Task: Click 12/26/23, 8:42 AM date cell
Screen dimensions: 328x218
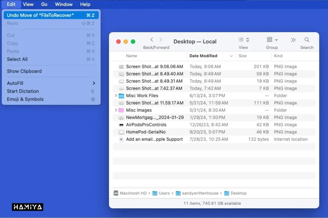Action: tap(209, 125)
